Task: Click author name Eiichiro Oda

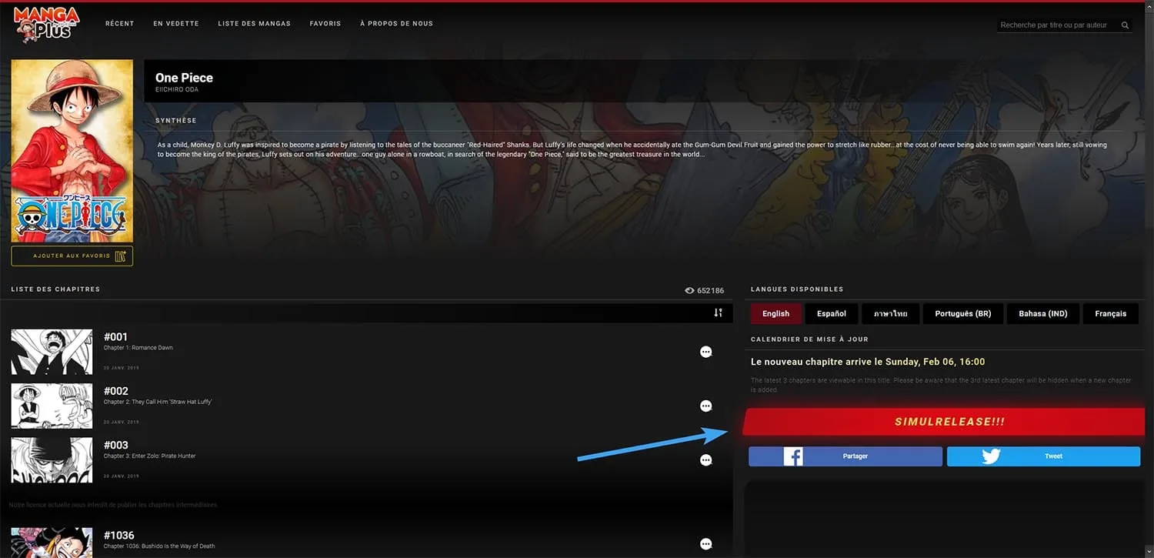Action: (x=176, y=90)
